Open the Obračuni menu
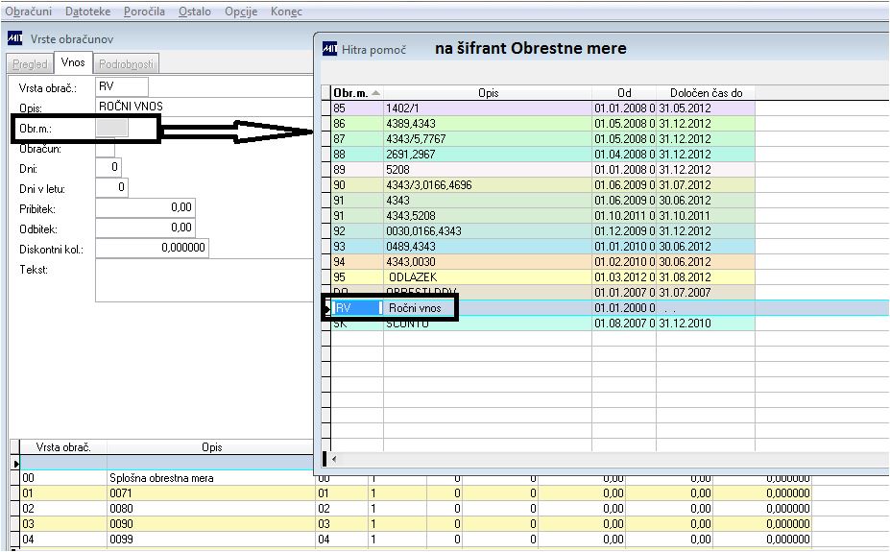The height and width of the screenshot is (552, 890). [x=29, y=12]
